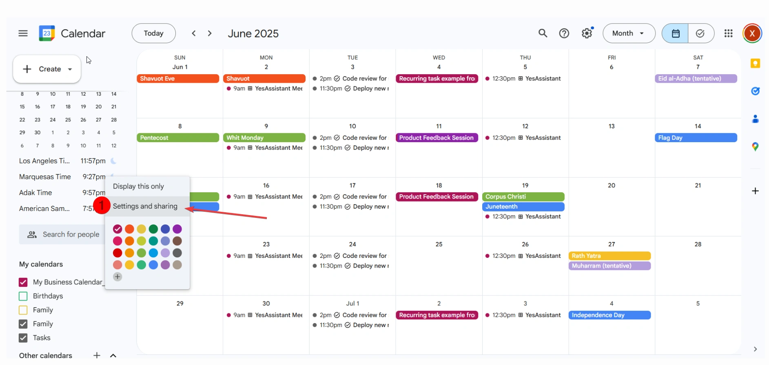
Task: Enable the Birthdays calendar checkbox
Action: click(x=23, y=296)
